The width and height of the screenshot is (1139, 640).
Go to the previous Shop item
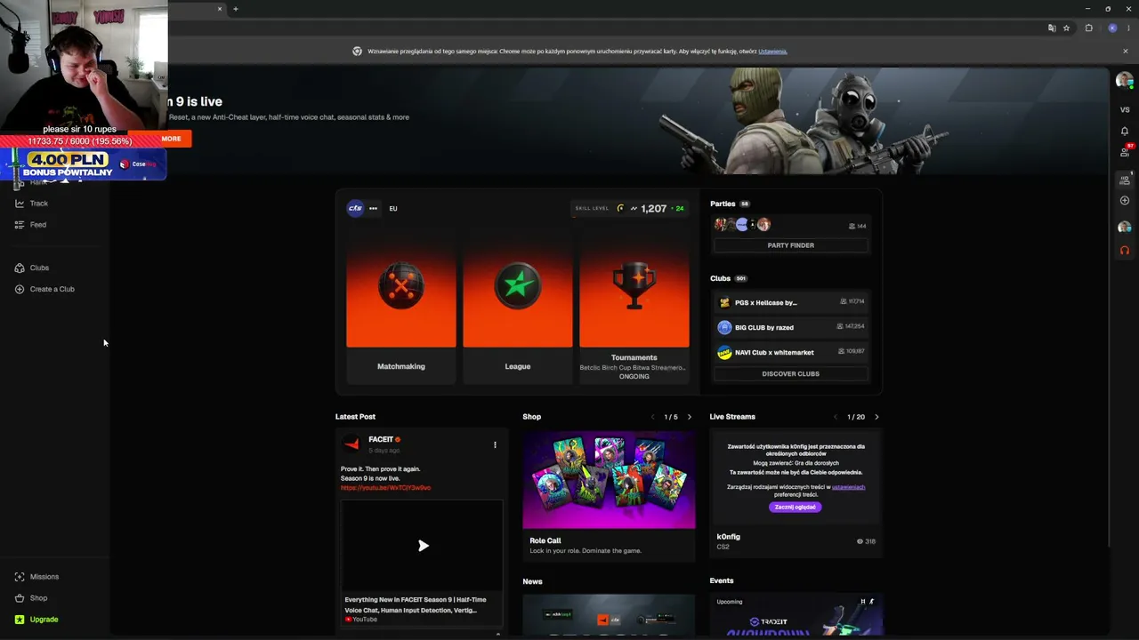652,417
